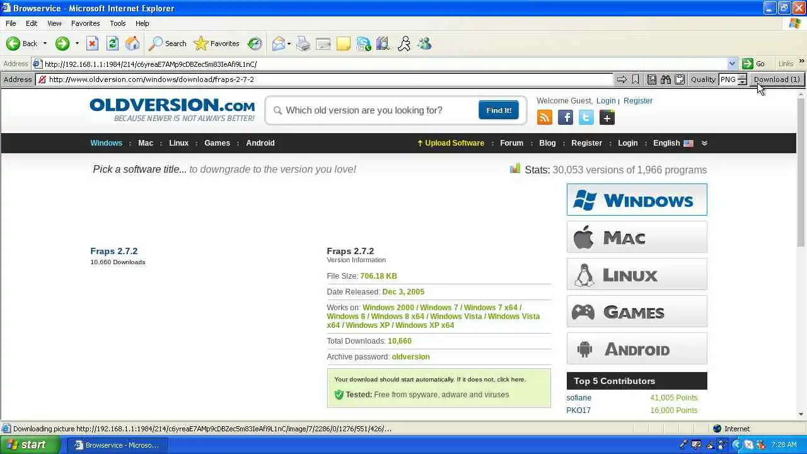Open the Favorites menu
807x454 pixels.
point(85,23)
